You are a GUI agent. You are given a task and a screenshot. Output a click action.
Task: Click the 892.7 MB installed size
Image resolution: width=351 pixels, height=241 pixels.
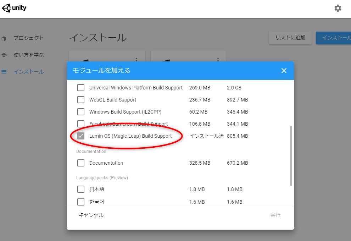(x=237, y=100)
